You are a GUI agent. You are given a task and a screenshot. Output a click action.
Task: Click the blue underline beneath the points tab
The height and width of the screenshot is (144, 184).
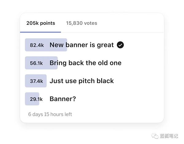40,32
